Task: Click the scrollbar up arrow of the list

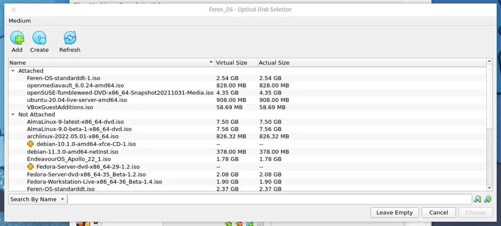Action: (489, 62)
